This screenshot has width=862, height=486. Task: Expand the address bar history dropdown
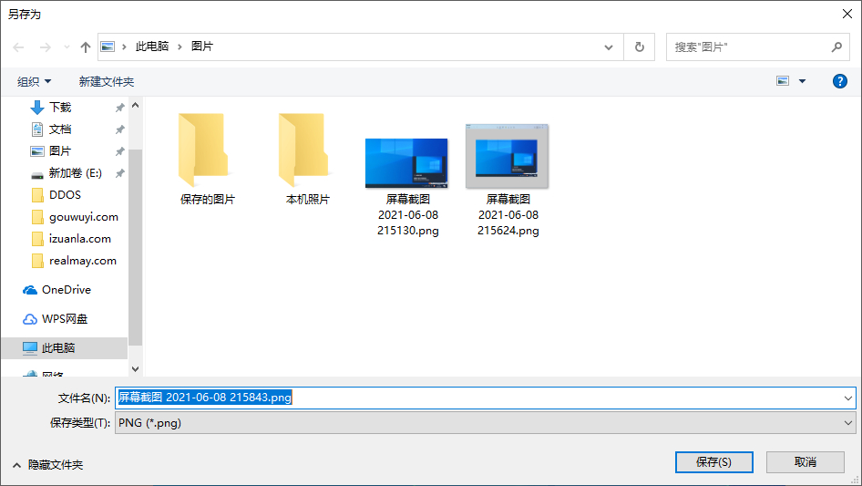pyautogui.click(x=609, y=47)
